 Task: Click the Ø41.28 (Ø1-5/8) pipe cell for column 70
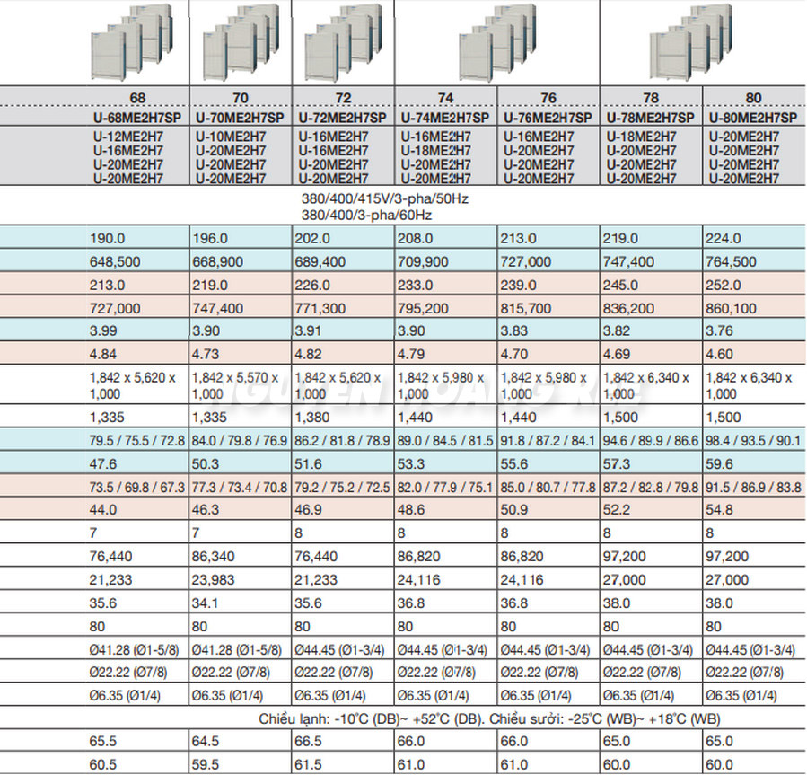pyautogui.click(x=241, y=650)
